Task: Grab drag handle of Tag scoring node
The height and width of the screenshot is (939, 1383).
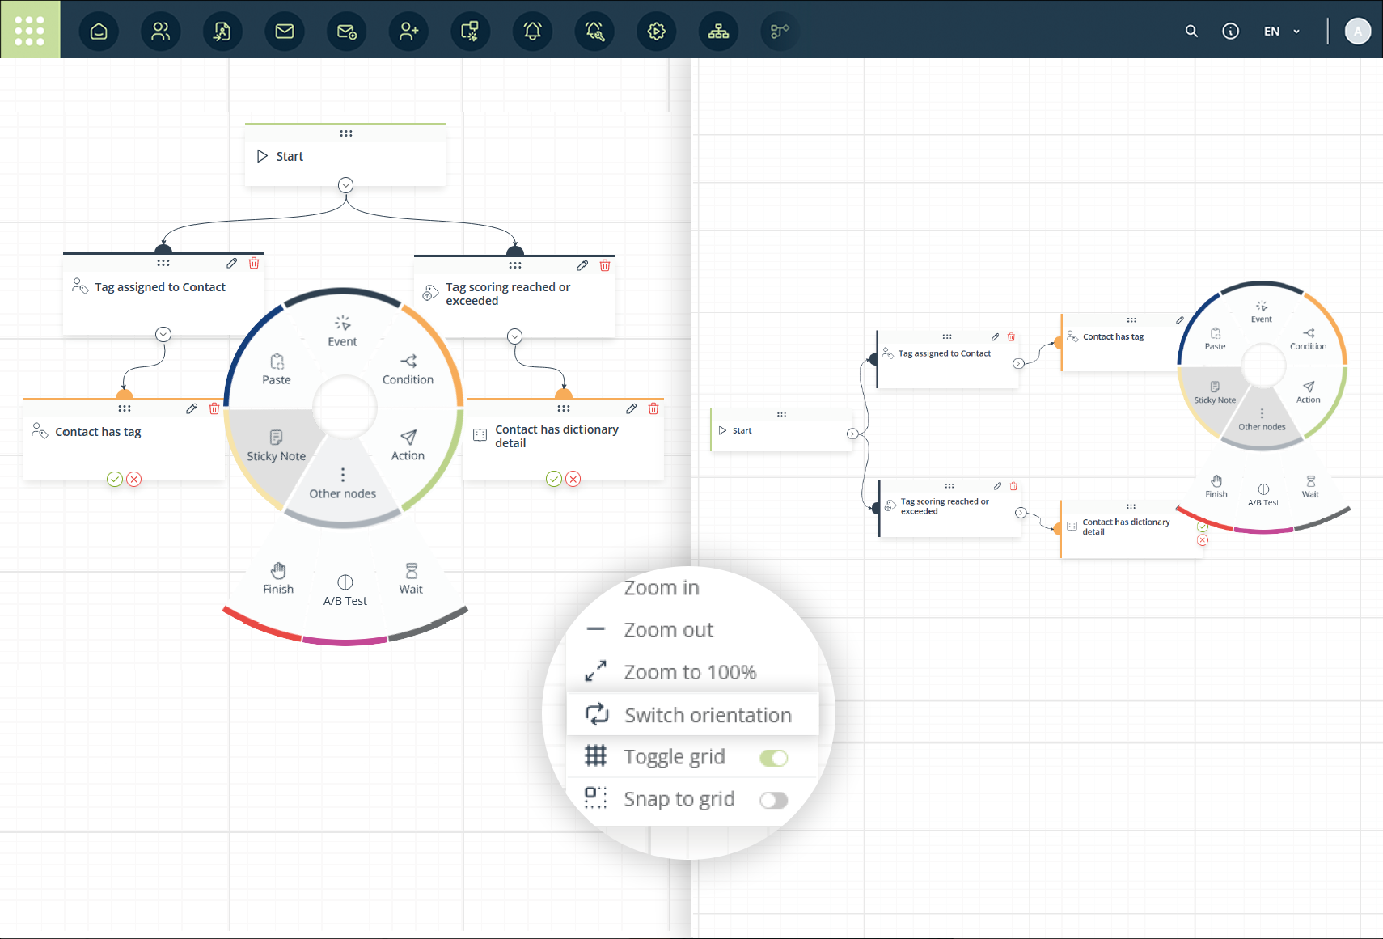Action: [x=515, y=265]
